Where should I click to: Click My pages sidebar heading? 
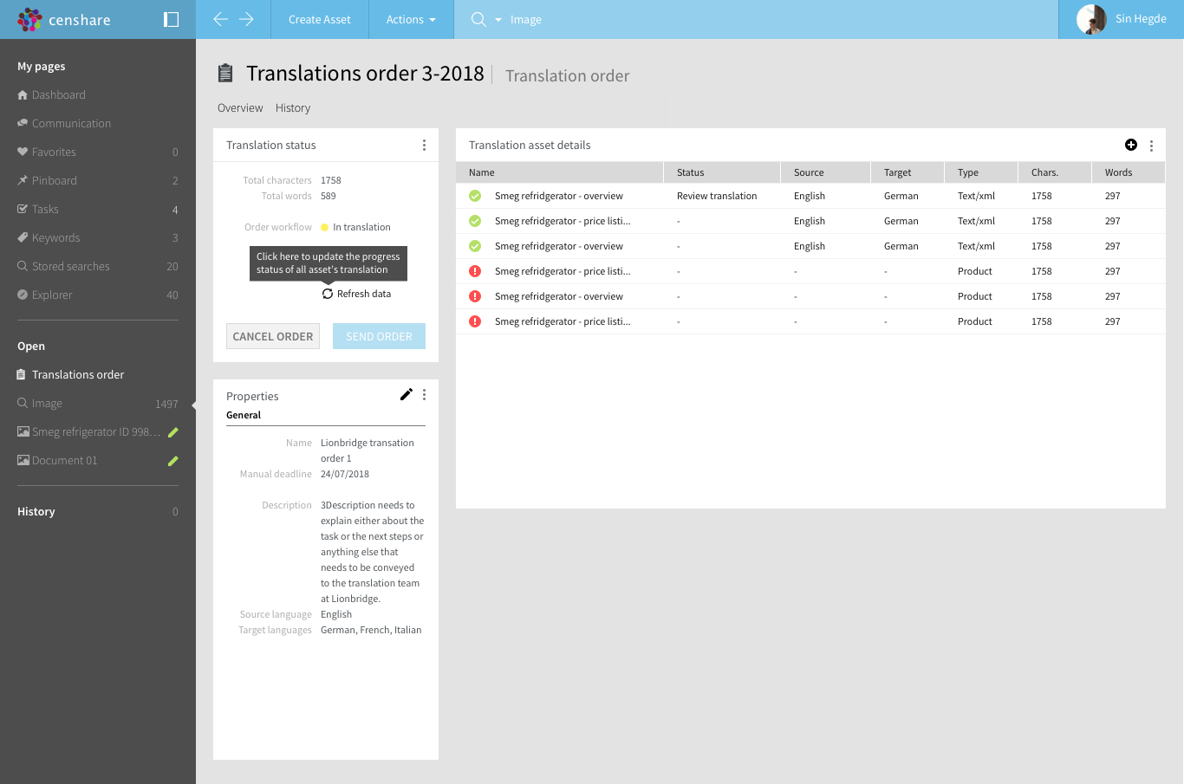[x=42, y=67]
